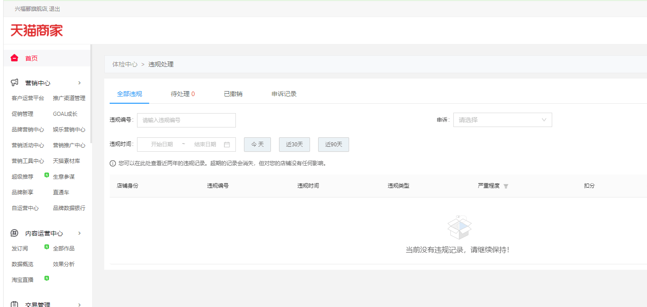Click the hash icon beside 内容运营中心
The height and width of the screenshot is (307, 647).
15,233
